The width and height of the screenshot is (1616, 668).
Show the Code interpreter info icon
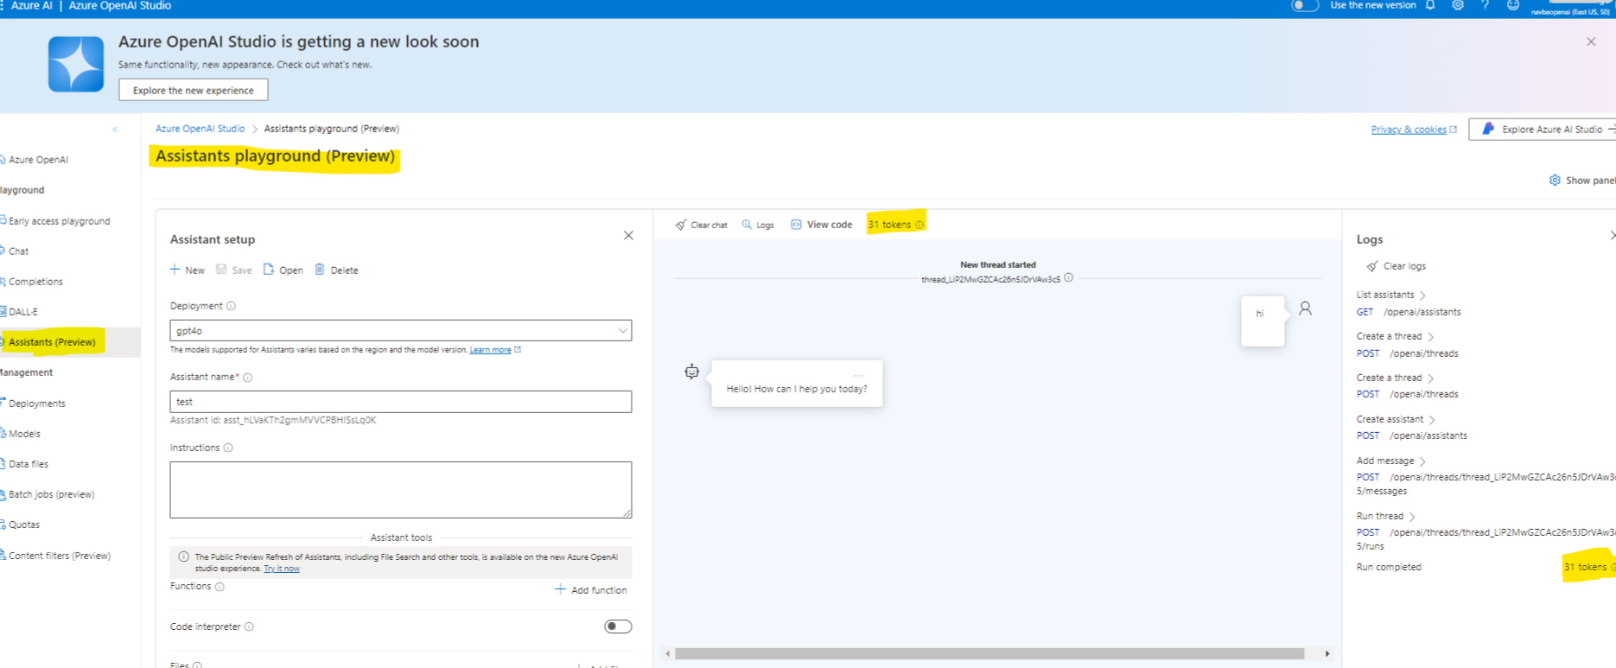pos(249,627)
